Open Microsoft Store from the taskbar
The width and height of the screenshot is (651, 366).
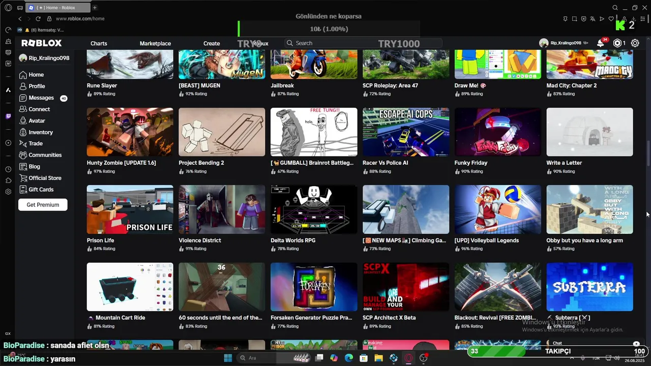(x=364, y=358)
